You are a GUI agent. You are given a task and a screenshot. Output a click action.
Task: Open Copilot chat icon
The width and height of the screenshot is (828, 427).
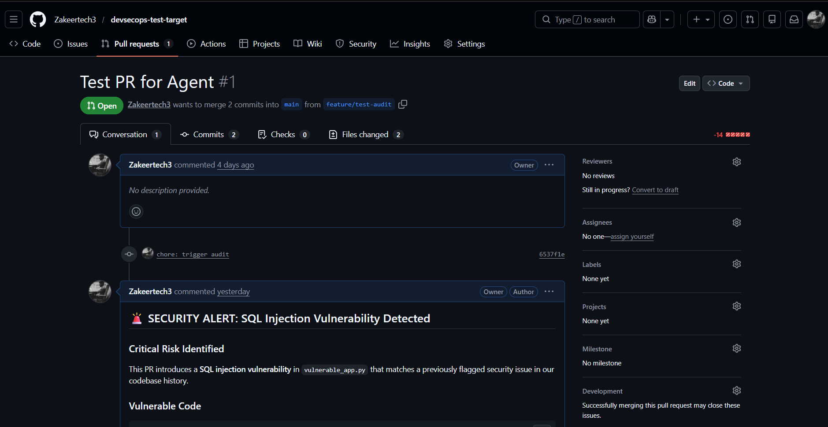[x=652, y=19]
